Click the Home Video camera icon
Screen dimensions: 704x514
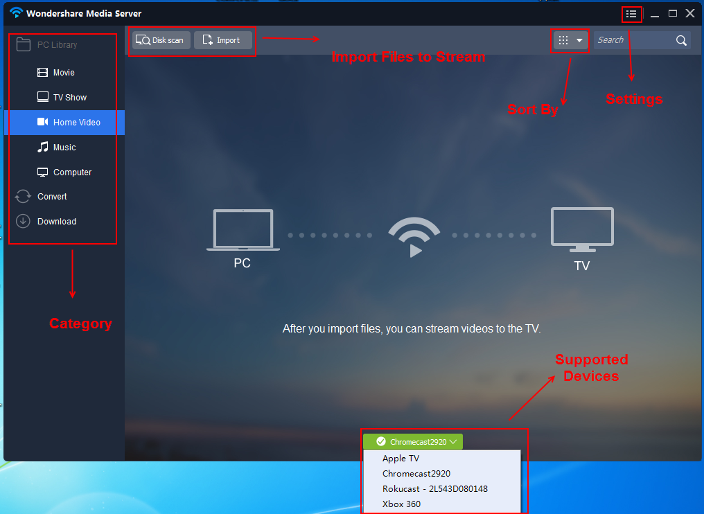click(43, 122)
